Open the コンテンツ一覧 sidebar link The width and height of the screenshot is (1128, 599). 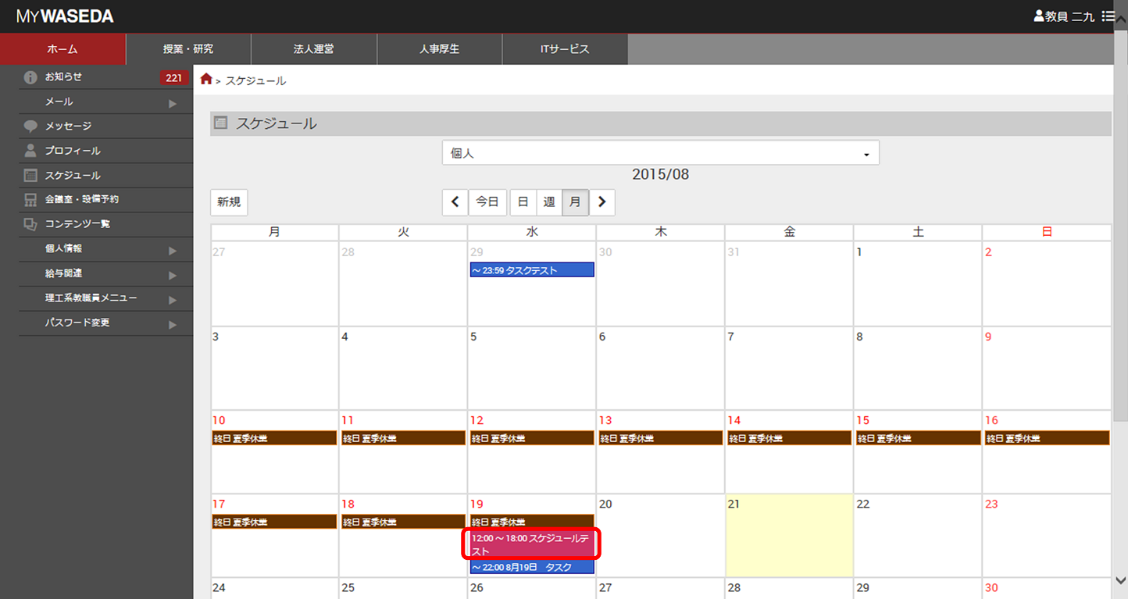click(77, 224)
